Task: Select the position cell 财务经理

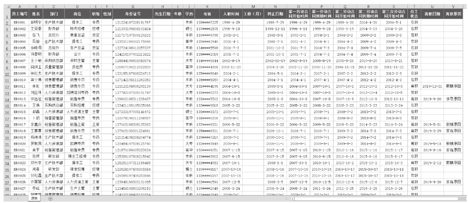Action: pyautogui.click(x=77, y=29)
